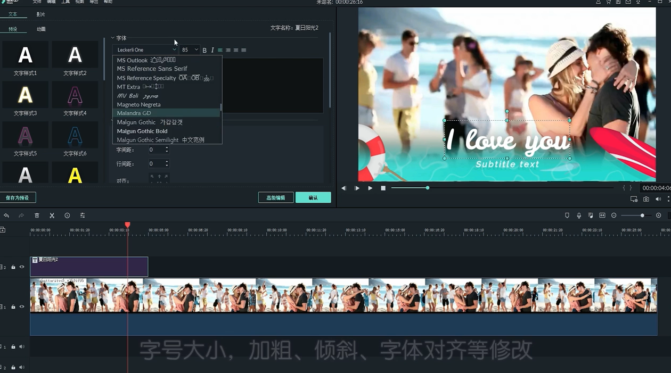Image resolution: width=671 pixels, height=373 pixels.
Task: Stop the preview playback
Action: [383, 188]
